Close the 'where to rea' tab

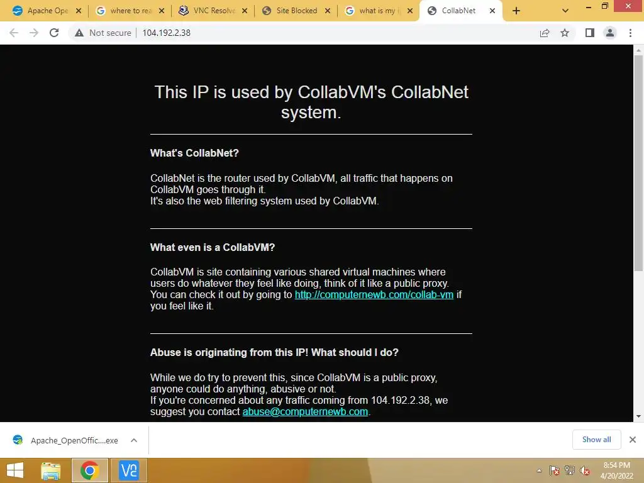coord(162,11)
